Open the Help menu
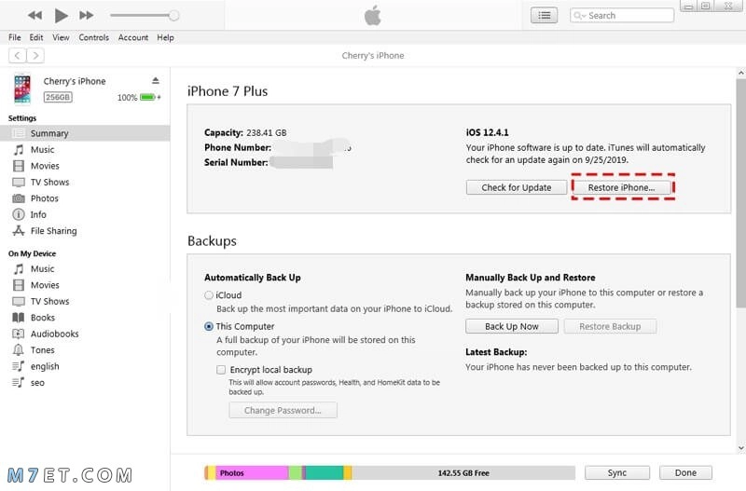 tap(165, 37)
